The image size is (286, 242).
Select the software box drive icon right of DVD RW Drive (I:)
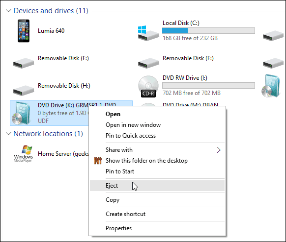pyautogui.click(x=270, y=86)
